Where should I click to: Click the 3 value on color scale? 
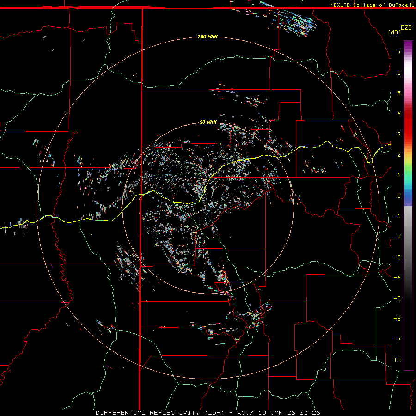point(399,134)
